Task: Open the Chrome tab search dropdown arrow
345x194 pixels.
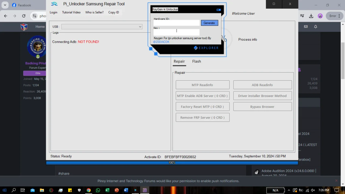Action: tap(5, 5)
